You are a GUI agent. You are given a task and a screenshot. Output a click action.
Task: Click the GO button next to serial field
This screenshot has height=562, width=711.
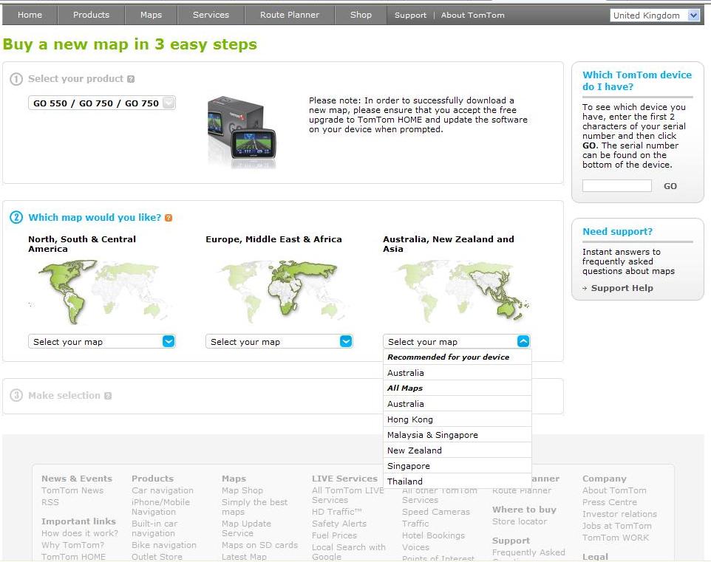(x=670, y=186)
